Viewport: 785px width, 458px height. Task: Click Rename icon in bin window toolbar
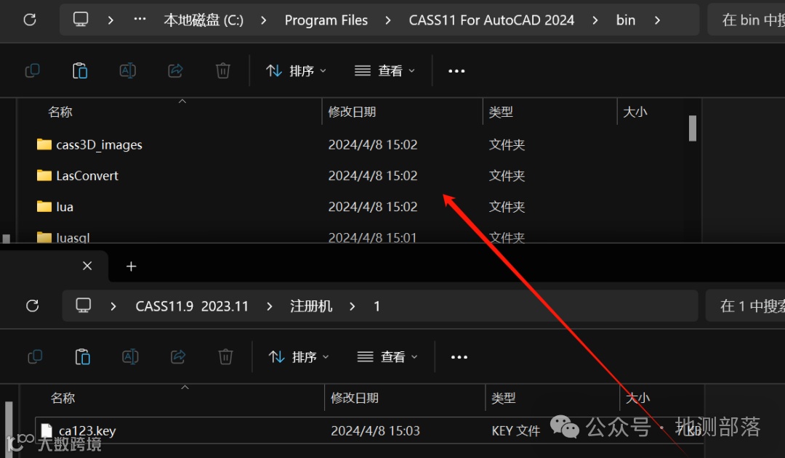click(x=128, y=70)
